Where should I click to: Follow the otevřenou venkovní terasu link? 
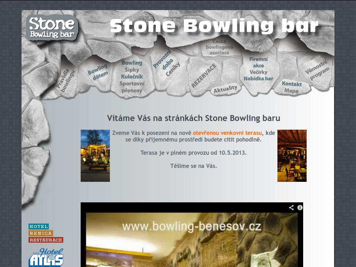click(227, 133)
